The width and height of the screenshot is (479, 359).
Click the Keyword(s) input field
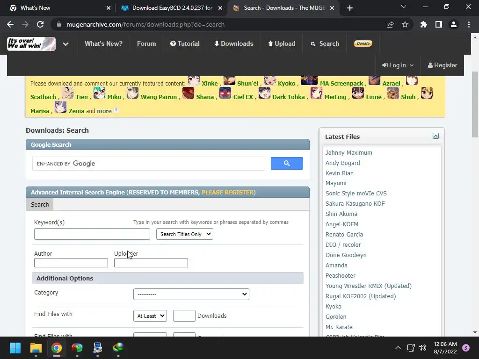[92, 234]
